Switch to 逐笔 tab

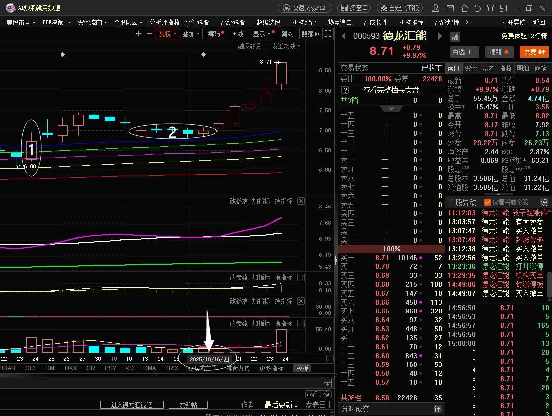(540, 68)
